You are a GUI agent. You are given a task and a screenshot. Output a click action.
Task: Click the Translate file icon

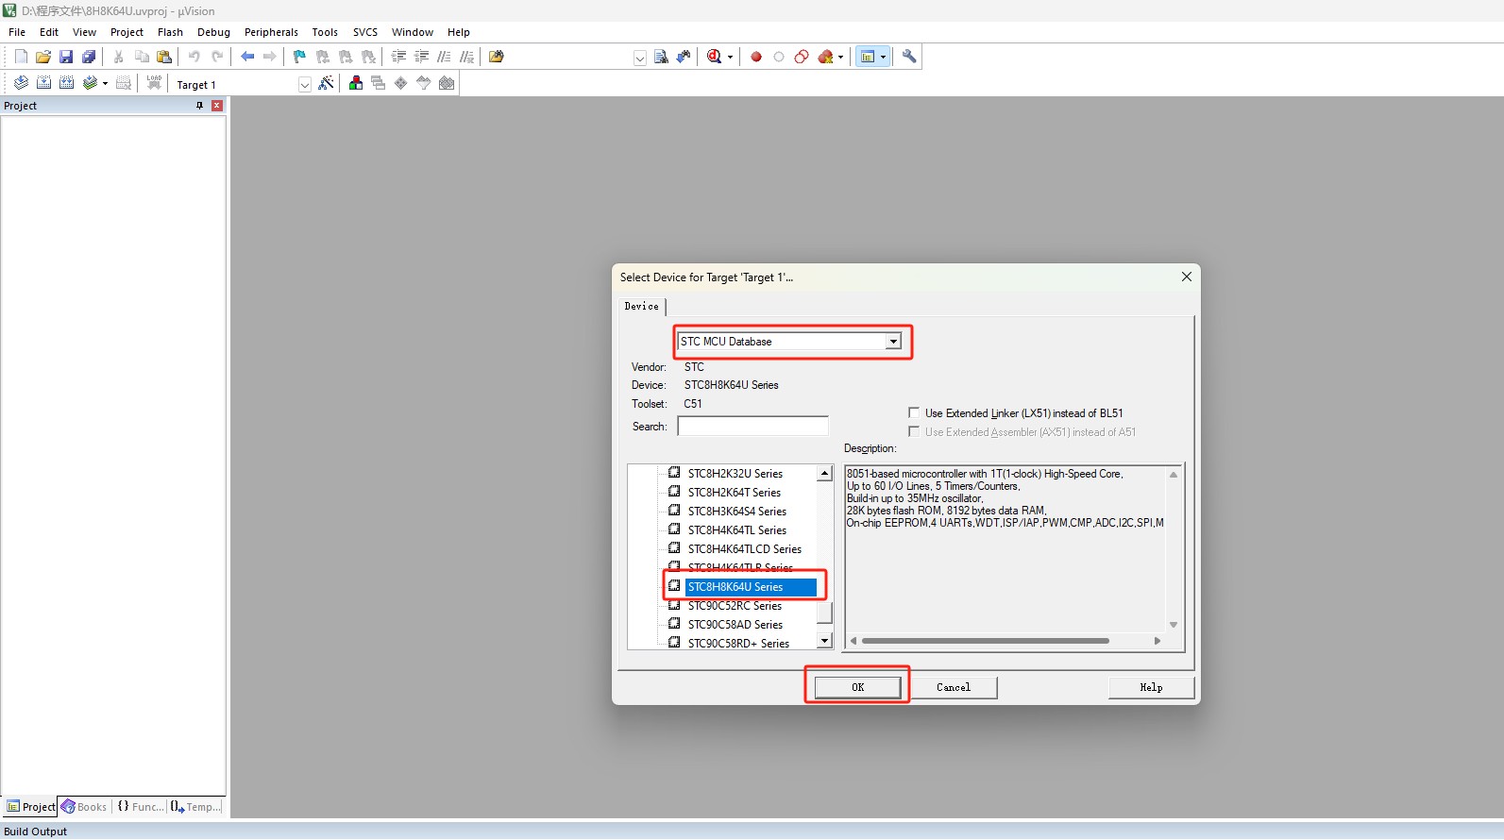click(21, 83)
